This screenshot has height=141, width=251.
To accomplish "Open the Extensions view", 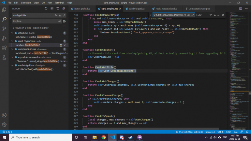I will (x=4, y=48).
